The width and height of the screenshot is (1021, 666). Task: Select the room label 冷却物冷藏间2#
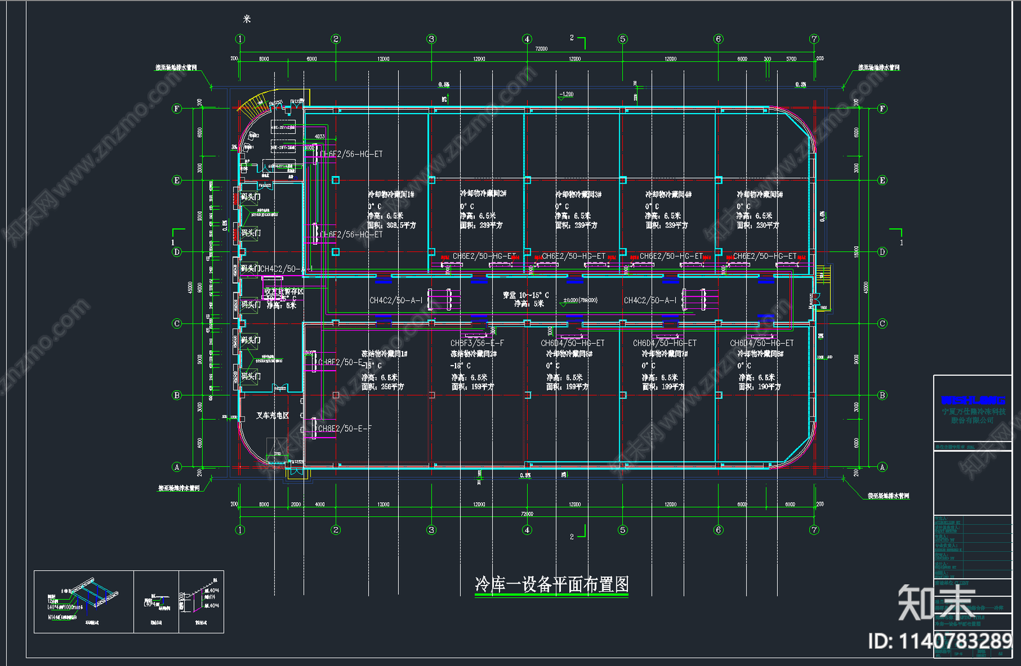483,193
